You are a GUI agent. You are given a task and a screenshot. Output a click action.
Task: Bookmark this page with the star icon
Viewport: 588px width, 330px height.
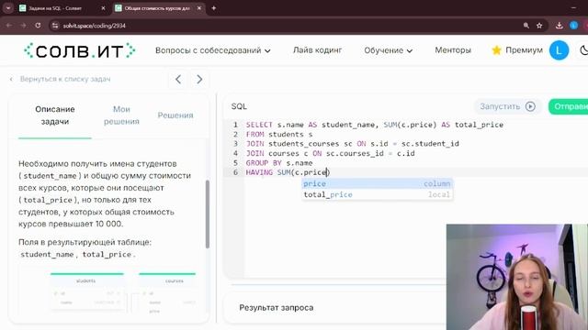point(539,26)
